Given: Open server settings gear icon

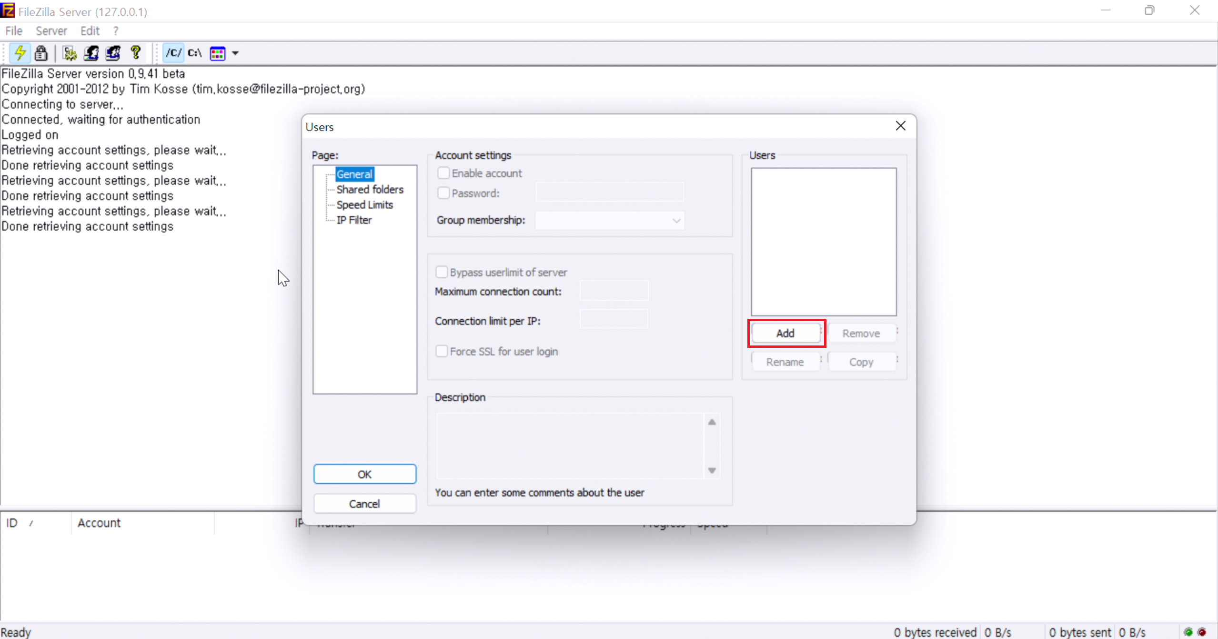Looking at the screenshot, I should tap(70, 53).
